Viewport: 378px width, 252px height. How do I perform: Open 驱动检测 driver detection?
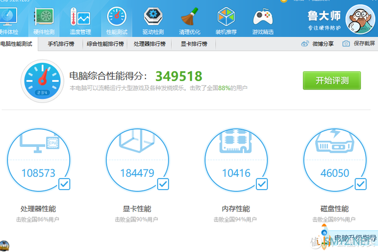(153, 16)
